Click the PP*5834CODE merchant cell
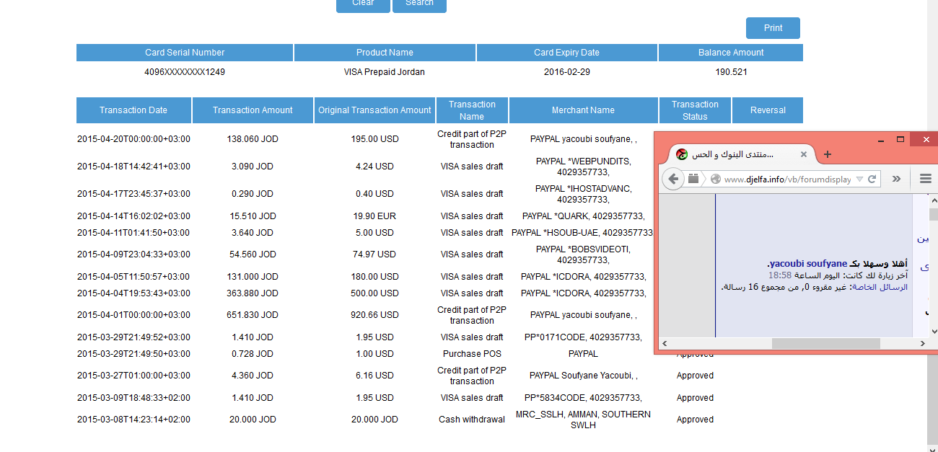 (583, 398)
